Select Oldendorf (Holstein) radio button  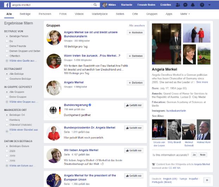pyautogui.click(x=7, y=125)
